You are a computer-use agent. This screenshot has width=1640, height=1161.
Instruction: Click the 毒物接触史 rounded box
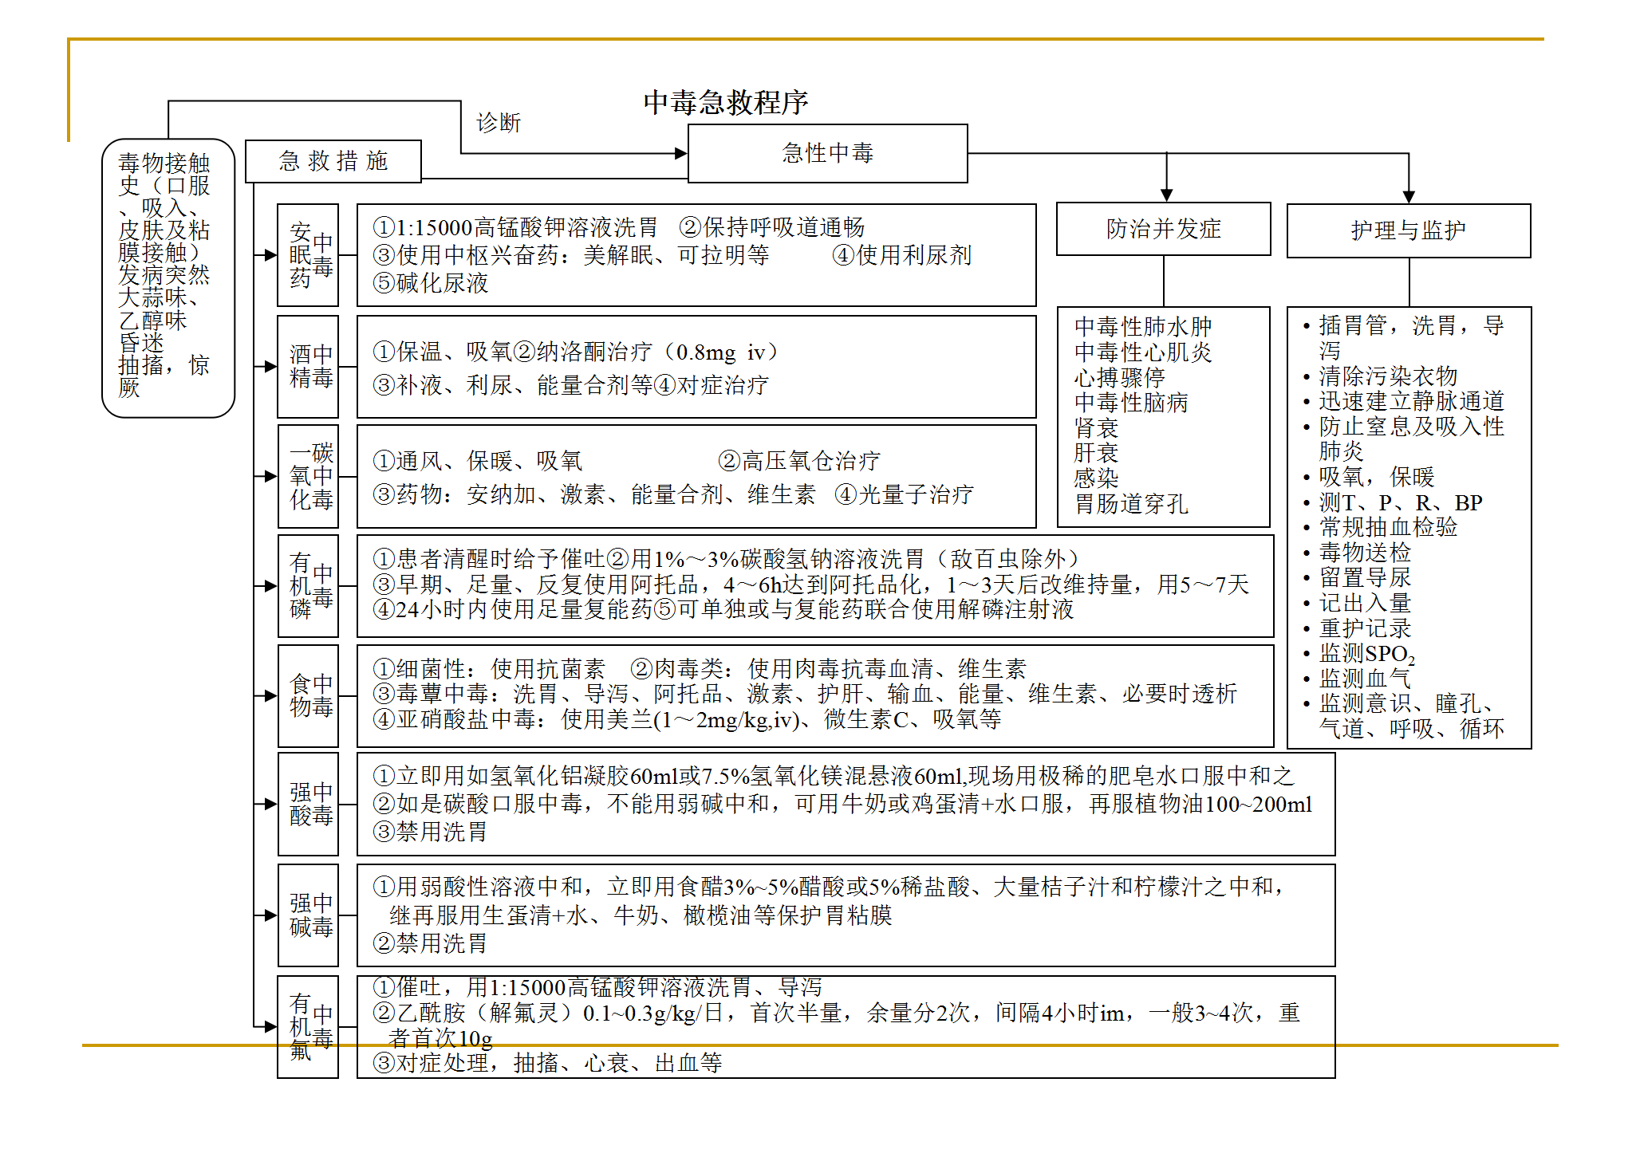(x=168, y=277)
